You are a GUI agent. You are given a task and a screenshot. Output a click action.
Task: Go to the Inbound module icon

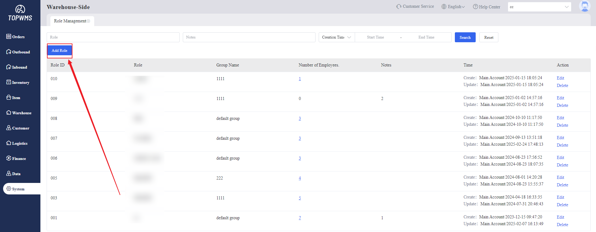click(x=9, y=67)
